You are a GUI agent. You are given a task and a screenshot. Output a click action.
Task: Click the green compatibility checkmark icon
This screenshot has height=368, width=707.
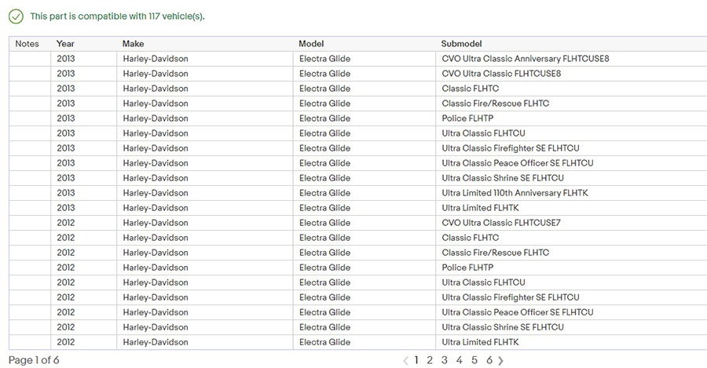(16, 16)
